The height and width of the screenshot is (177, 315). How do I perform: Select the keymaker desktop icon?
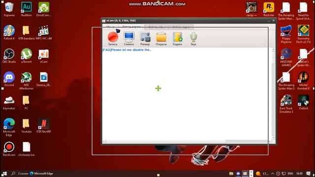[x=9, y=103]
